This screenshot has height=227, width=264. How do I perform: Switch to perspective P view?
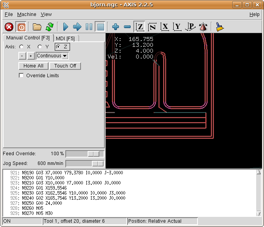coord(190,27)
